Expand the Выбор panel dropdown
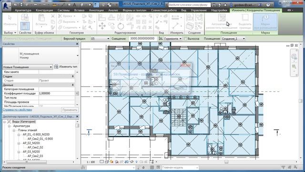The image size is (305, 172). (x=10, y=33)
